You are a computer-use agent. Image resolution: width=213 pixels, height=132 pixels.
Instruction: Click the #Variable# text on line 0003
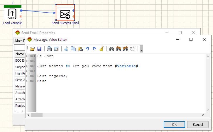126,66
